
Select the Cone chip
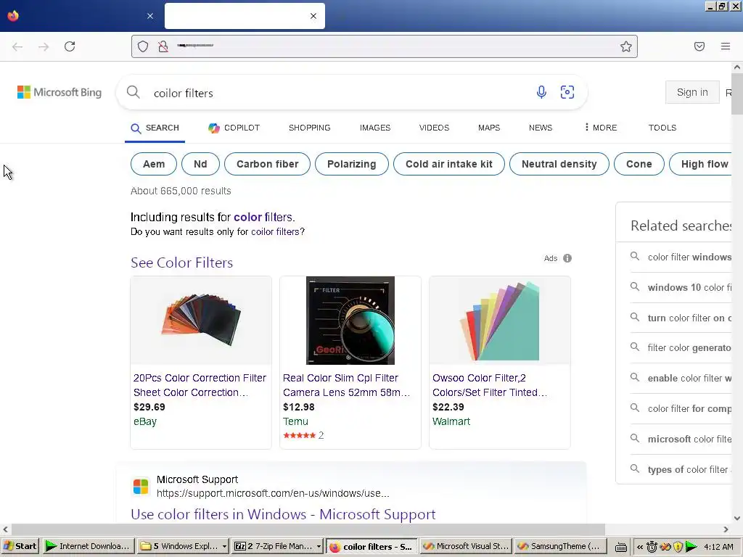pos(639,164)
